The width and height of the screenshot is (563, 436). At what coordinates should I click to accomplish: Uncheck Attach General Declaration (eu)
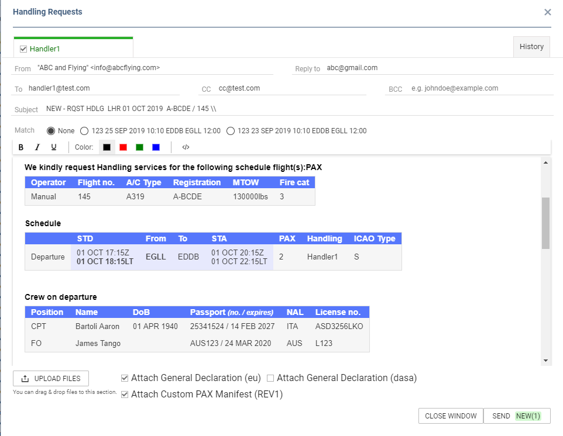125,378
